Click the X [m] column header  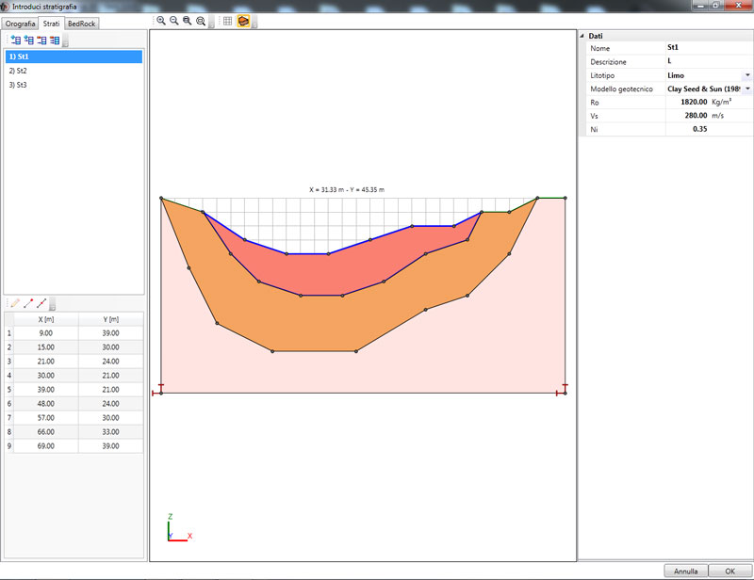tap(45, 319)
